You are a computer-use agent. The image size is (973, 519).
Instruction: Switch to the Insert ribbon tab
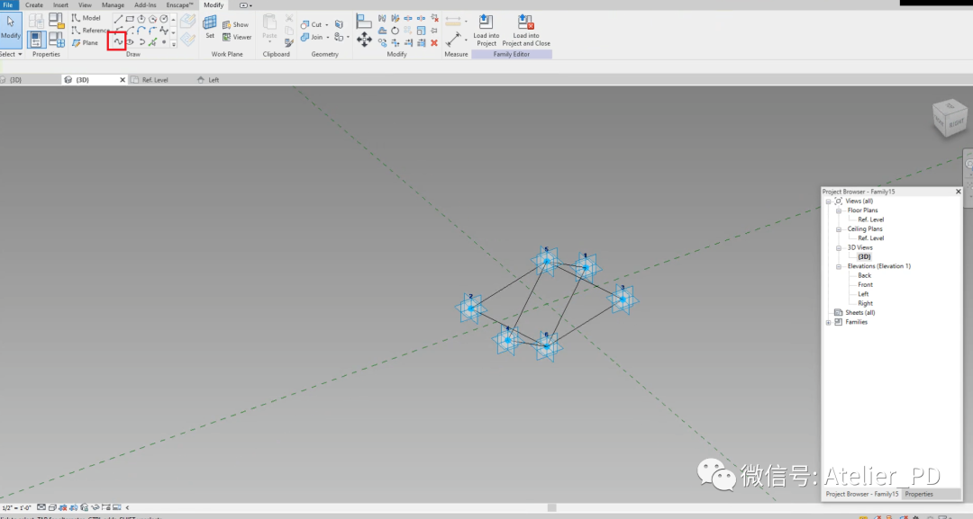point(61,5)
